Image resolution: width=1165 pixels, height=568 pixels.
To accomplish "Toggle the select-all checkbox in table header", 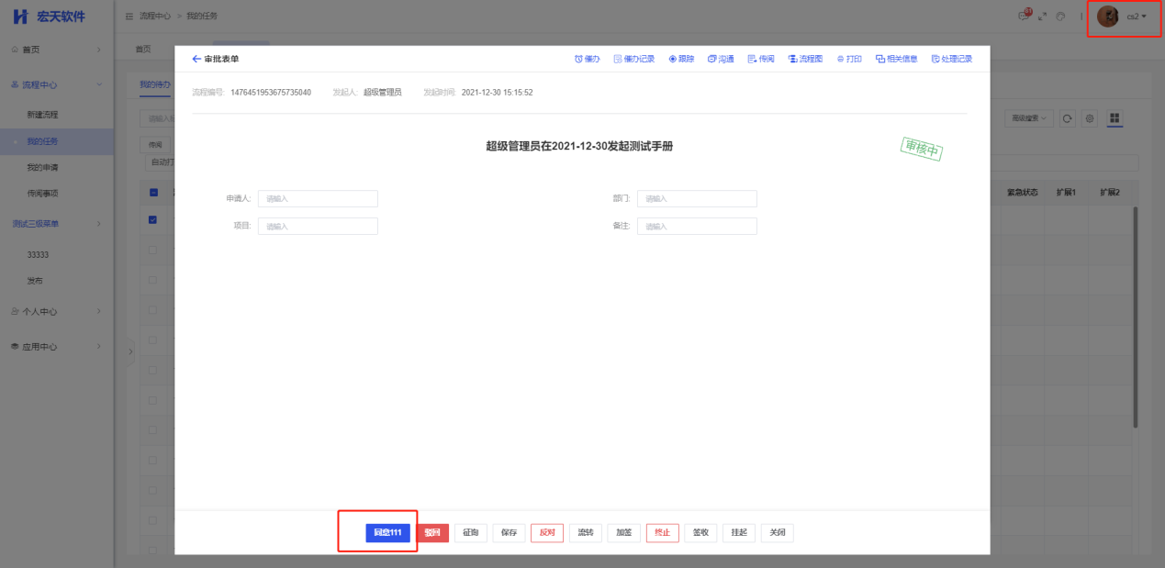I will tap(153, 193).
